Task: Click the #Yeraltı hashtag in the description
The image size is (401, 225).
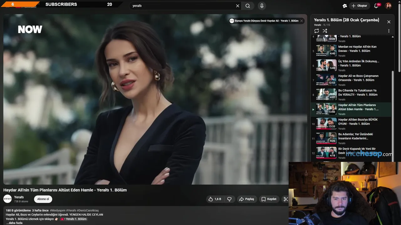Action: click(71, 210)
